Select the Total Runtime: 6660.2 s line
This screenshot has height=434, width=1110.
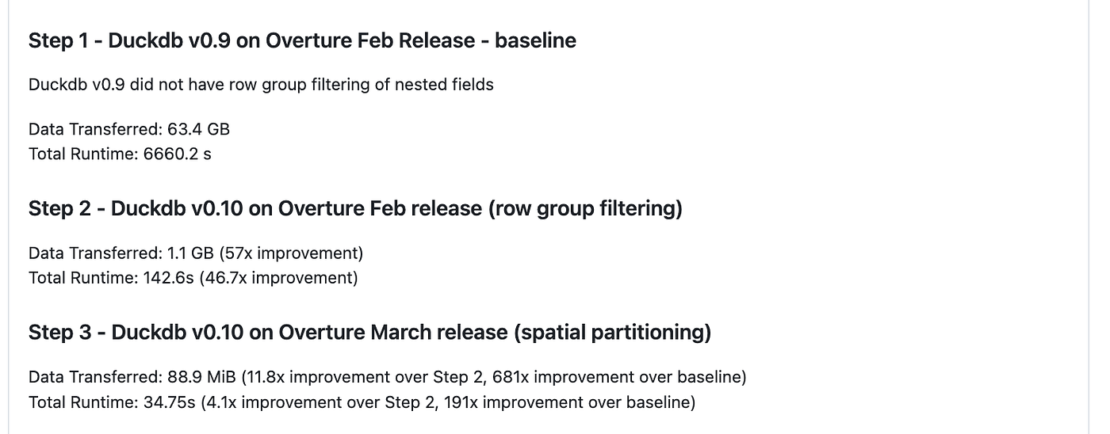pos(120,154)
